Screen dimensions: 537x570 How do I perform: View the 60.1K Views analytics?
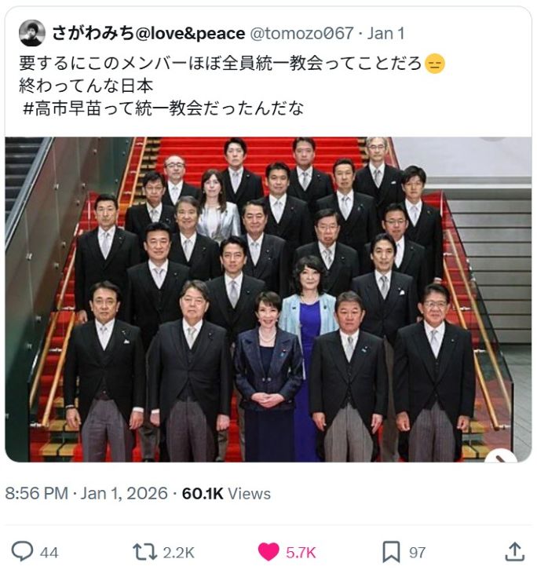pos(226,493)
